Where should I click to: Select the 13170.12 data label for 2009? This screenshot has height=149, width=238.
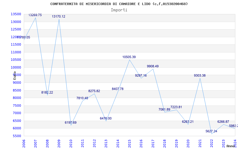click(59, 17)
